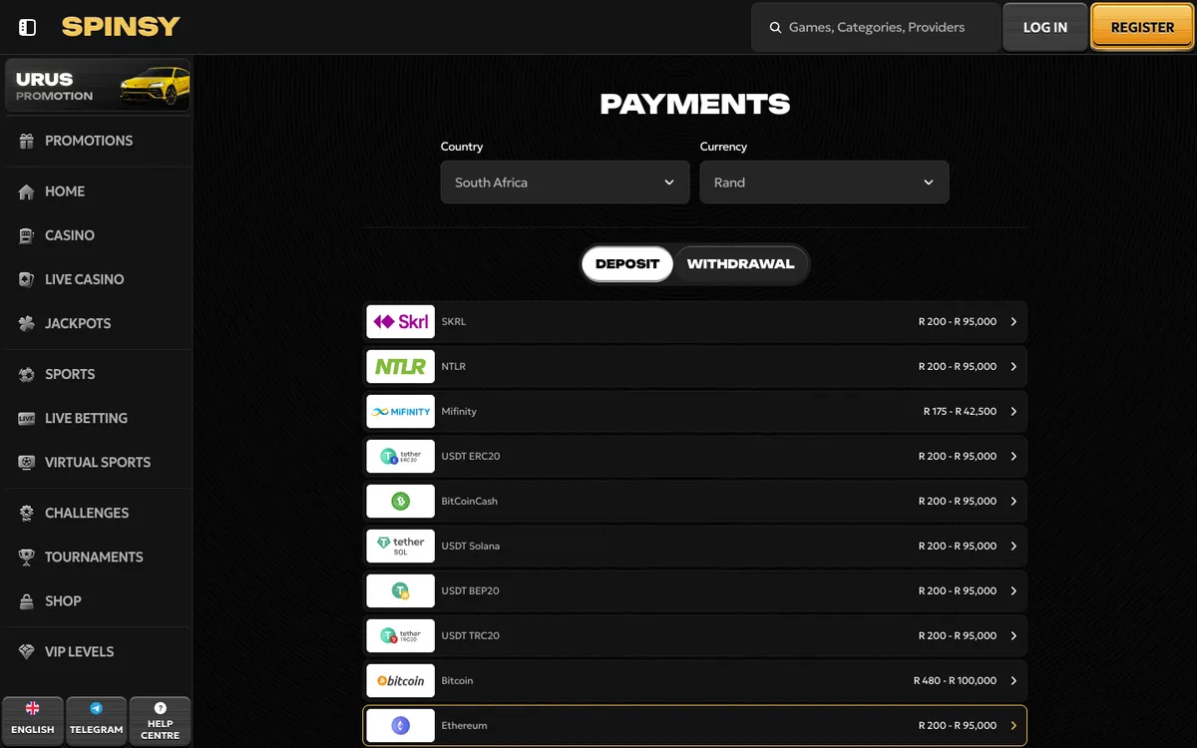Viewport: 1197px width, 748px height.
Task: Click the Virtual Sports icon
Action: click(x=27, y=463)
